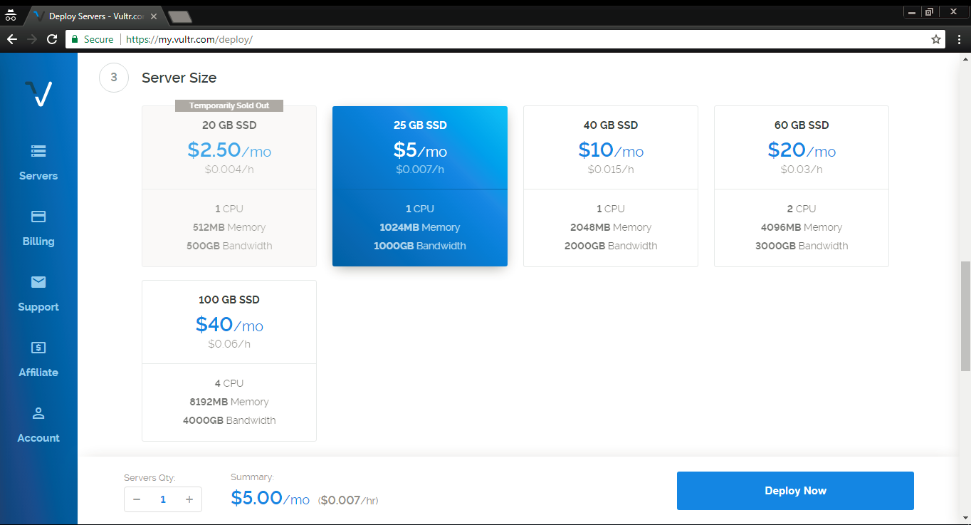
Task: Open the Support envelope icon
Action: [x=38, y=282]
